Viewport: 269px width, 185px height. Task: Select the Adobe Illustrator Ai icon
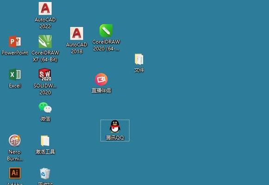tap(15, 173)
